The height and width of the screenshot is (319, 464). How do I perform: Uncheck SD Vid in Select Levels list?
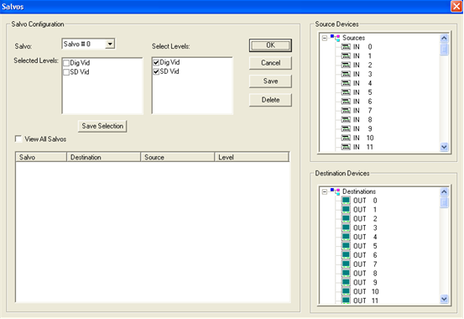pyautogui.click(x=156, y=71)
